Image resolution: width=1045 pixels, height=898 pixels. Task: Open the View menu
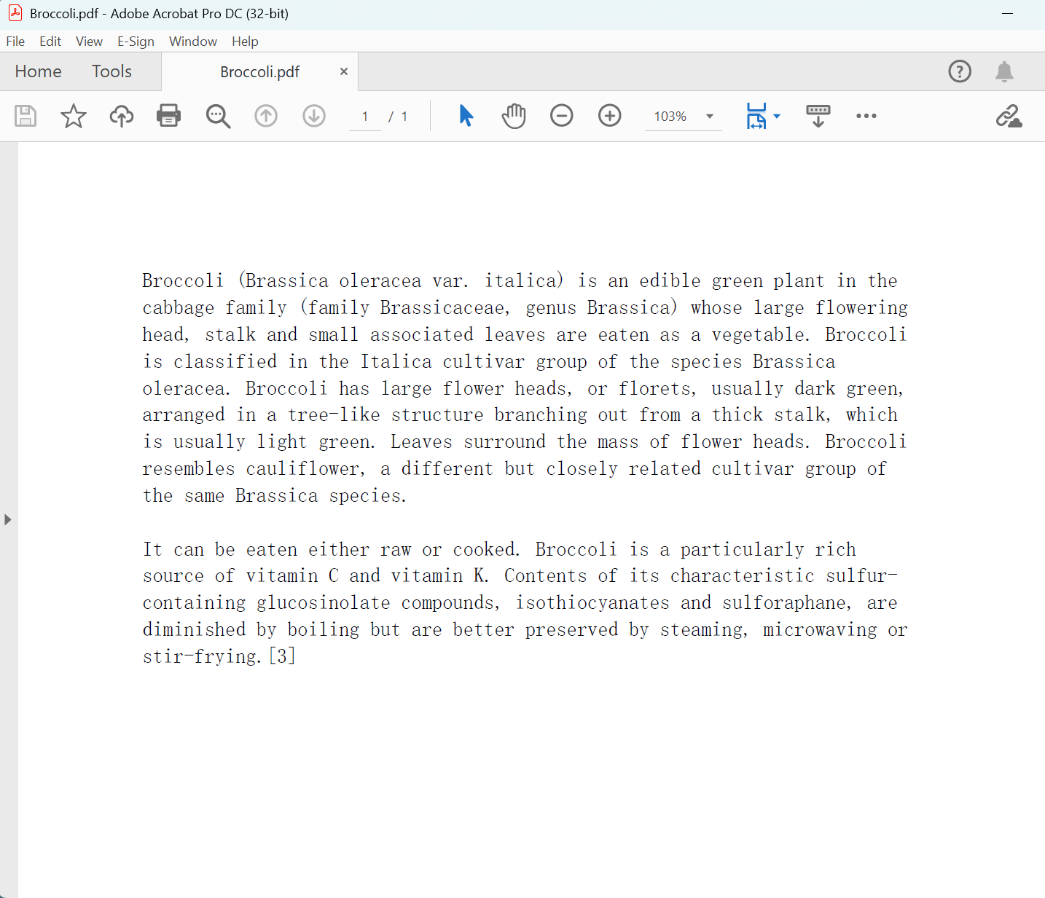click(89, 42)
